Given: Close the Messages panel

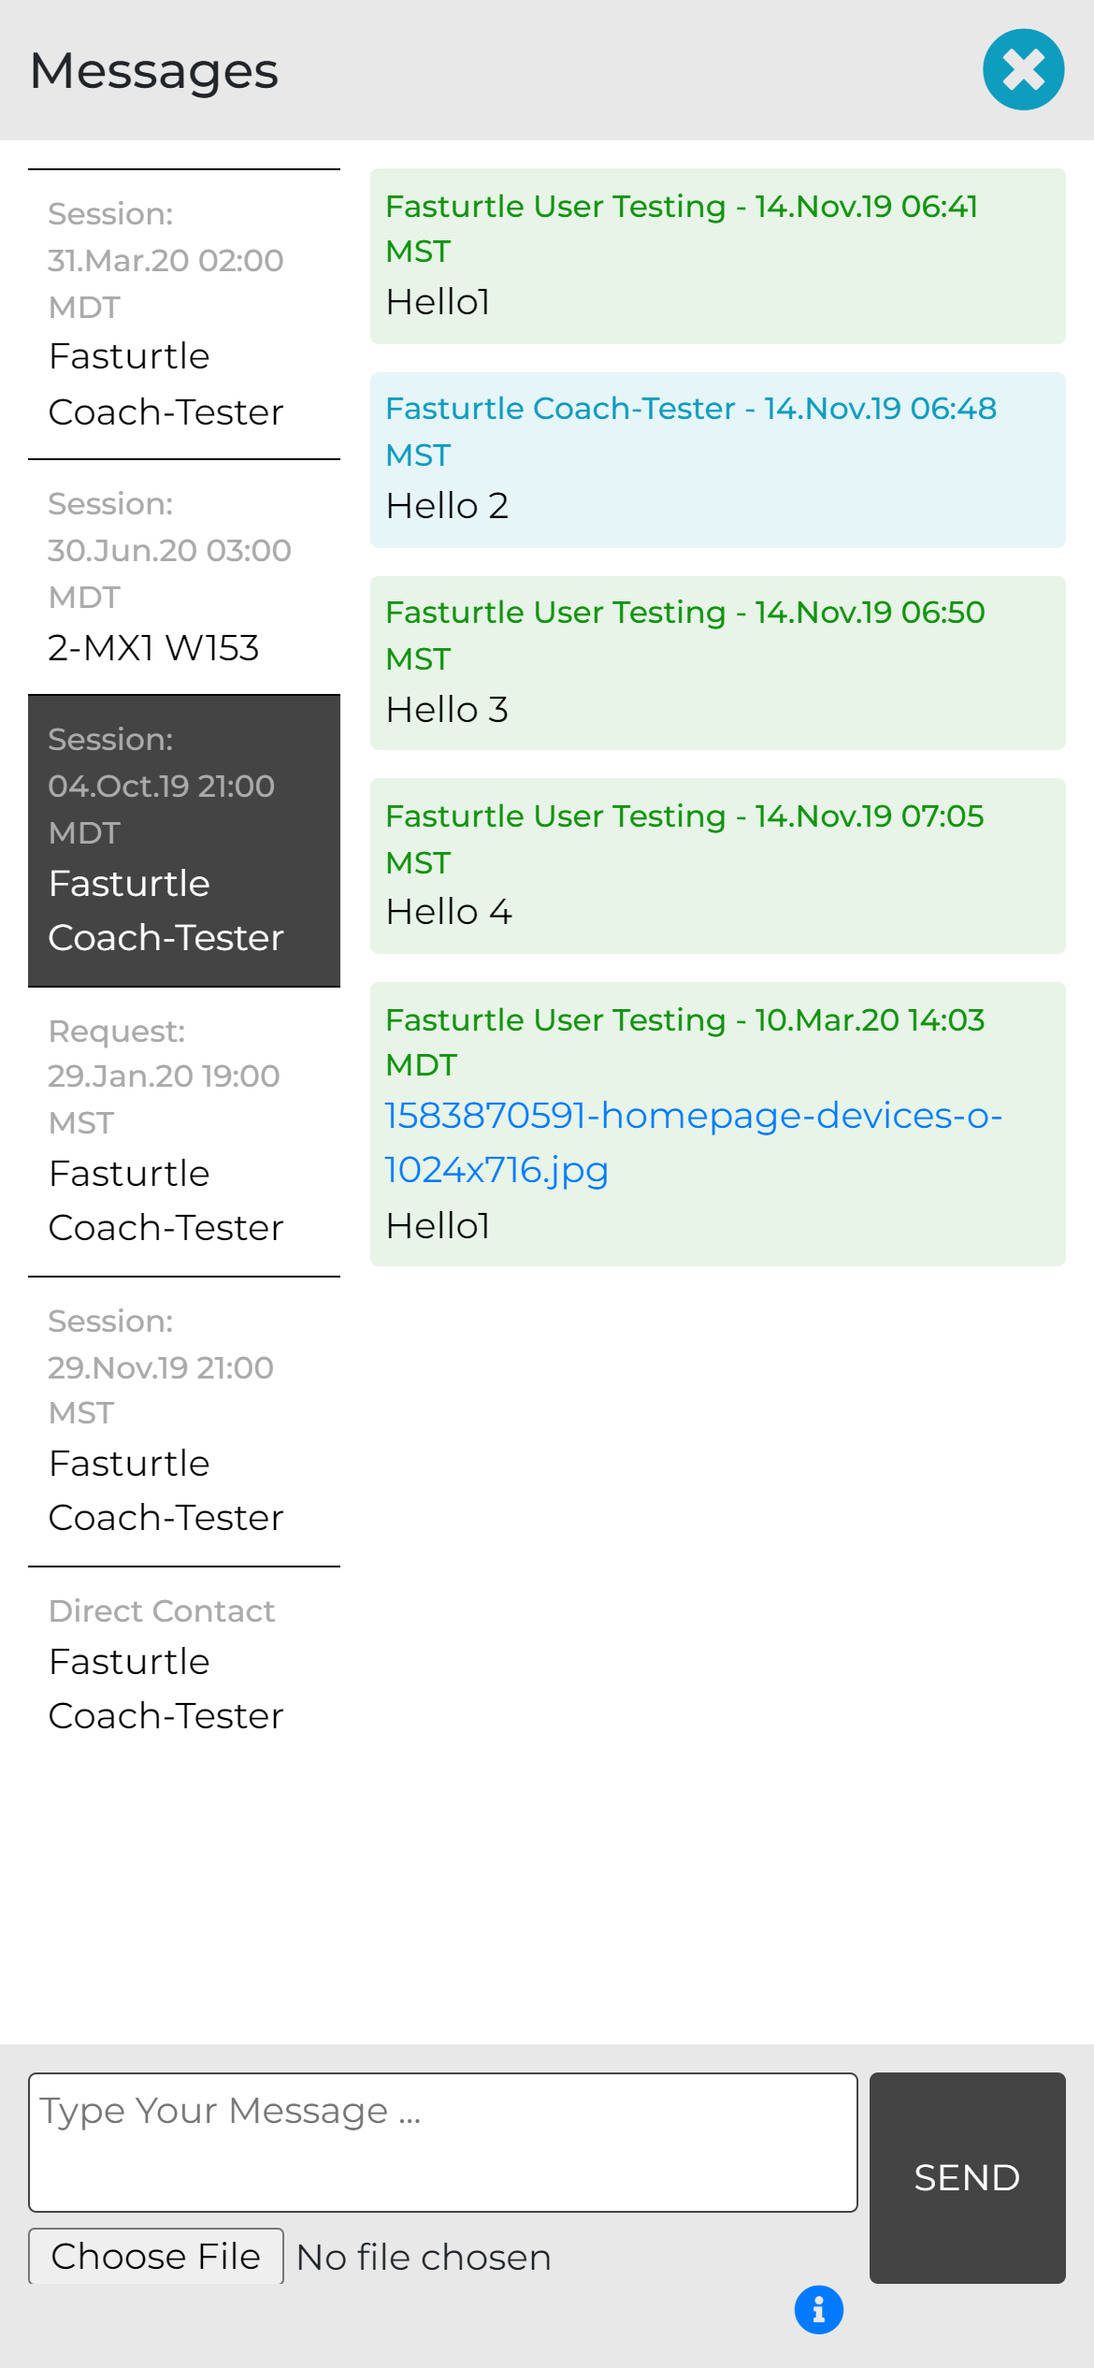Looking at the screenshot, I should 1023,70.
